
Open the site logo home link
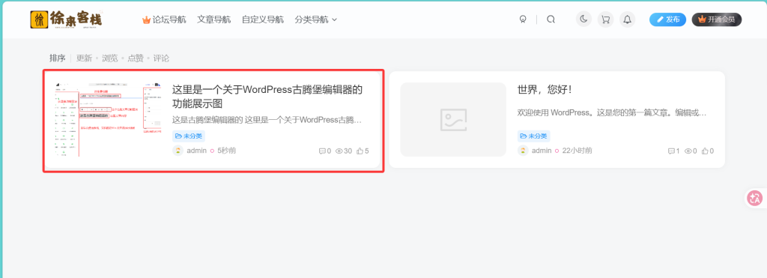[x=66, y=19]
